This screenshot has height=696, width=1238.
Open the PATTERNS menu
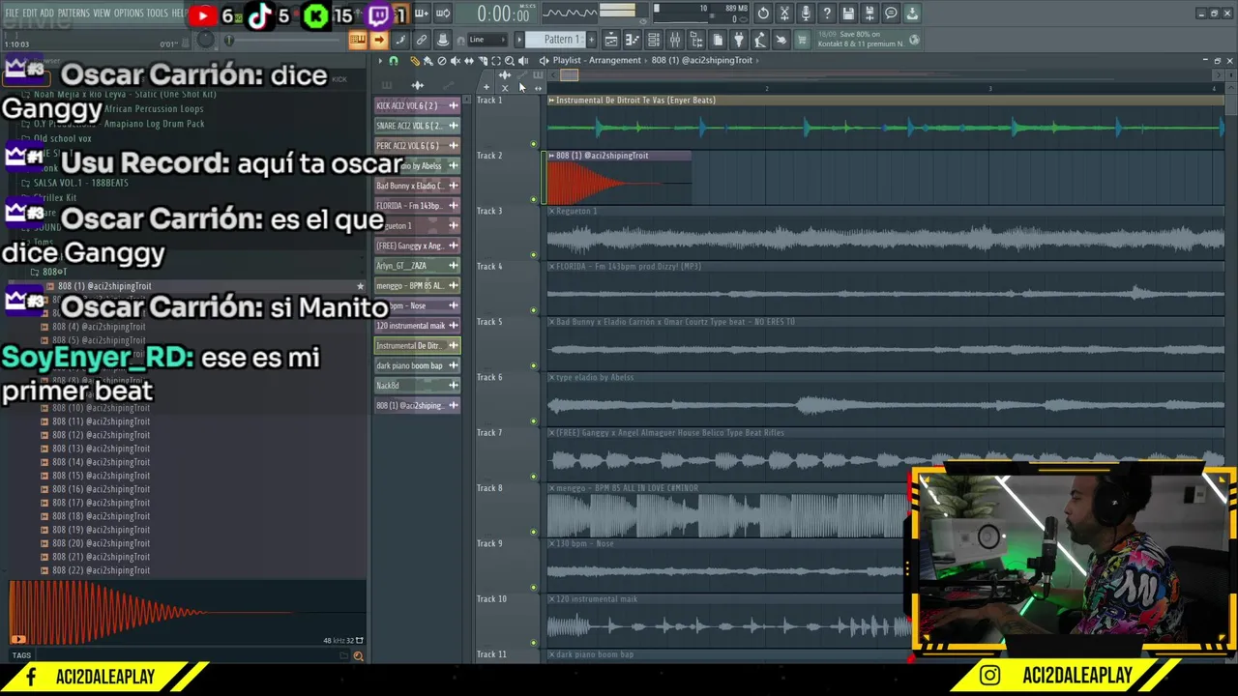pyautogui.click(x=74, y=14)
